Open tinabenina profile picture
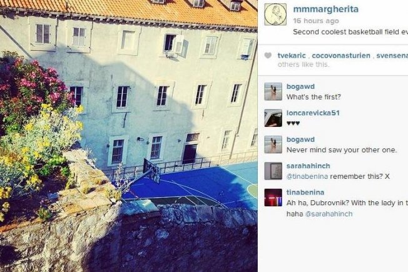The height and width of the screenshot is (272, 408). click(273, 198)
